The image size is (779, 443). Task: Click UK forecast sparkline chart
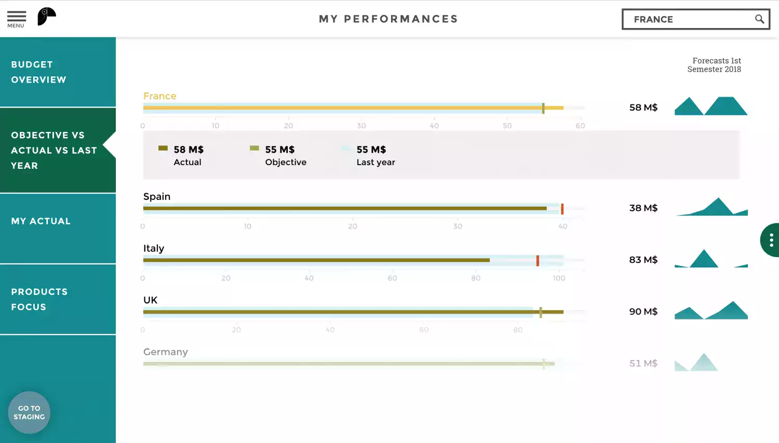click(710, 311)
